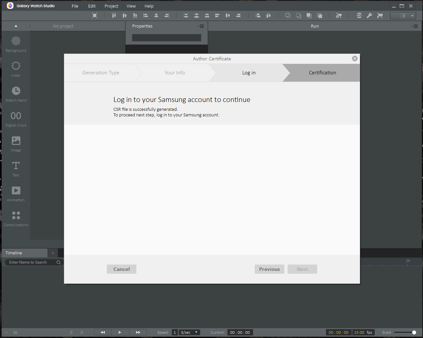423x338 pixels.
Task: Click the wrench settings icon in toolbar
Action: pos(369,15)
